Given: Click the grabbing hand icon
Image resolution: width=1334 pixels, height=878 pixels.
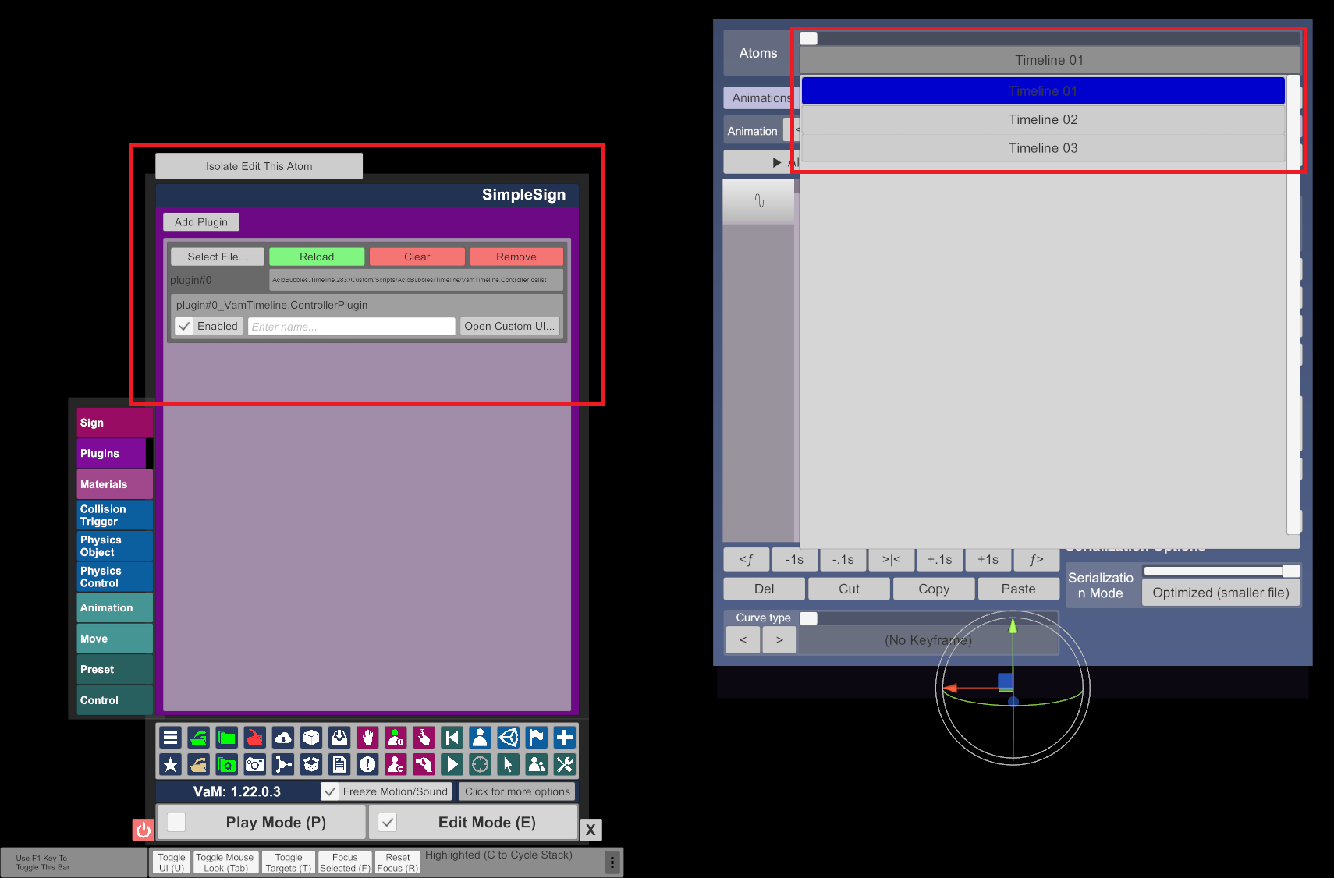Looking at the screenshot, I should click(424, 765).
